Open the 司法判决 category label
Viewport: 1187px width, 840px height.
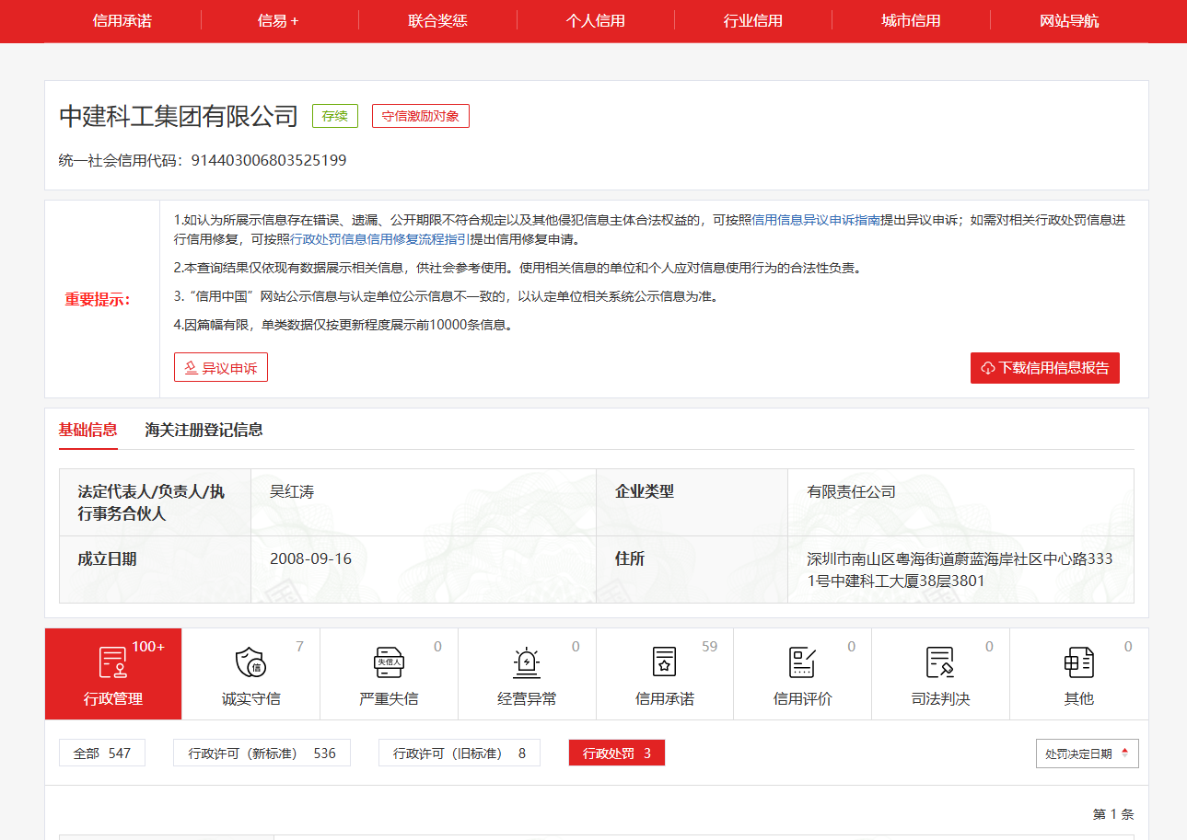tap(940, 699)
